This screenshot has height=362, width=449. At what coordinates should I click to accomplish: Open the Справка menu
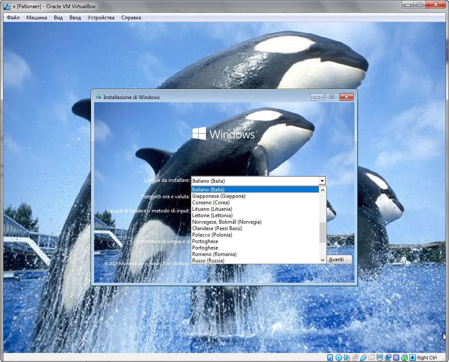[x=131, y=18]
